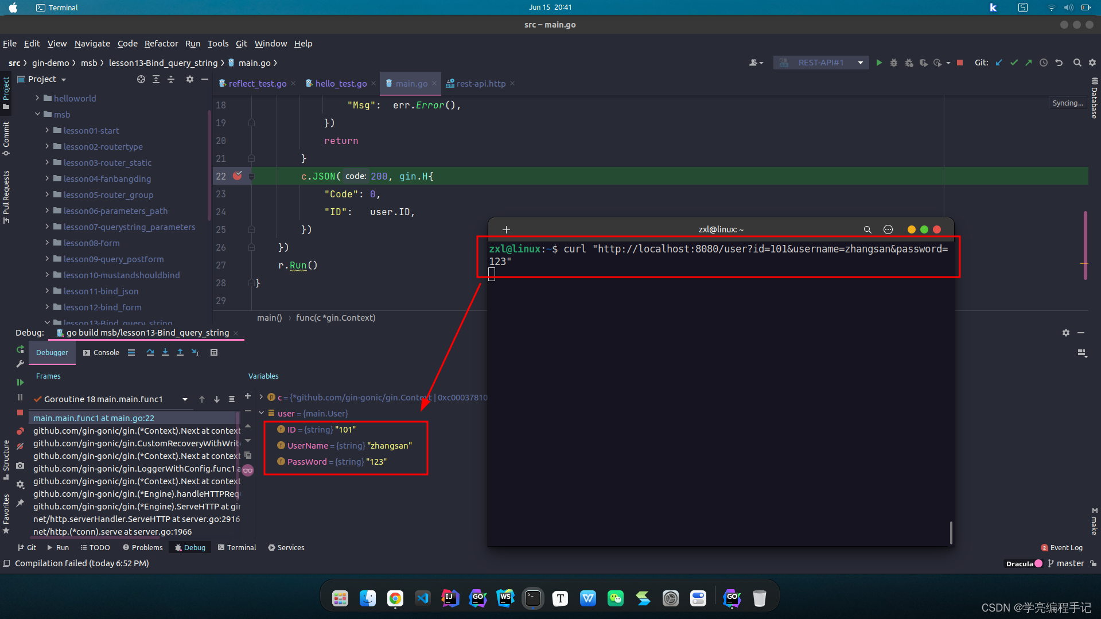This screenshot has height=619, width=1101.
Task: Step into in debugger toolbar
Action: (165, 352)
